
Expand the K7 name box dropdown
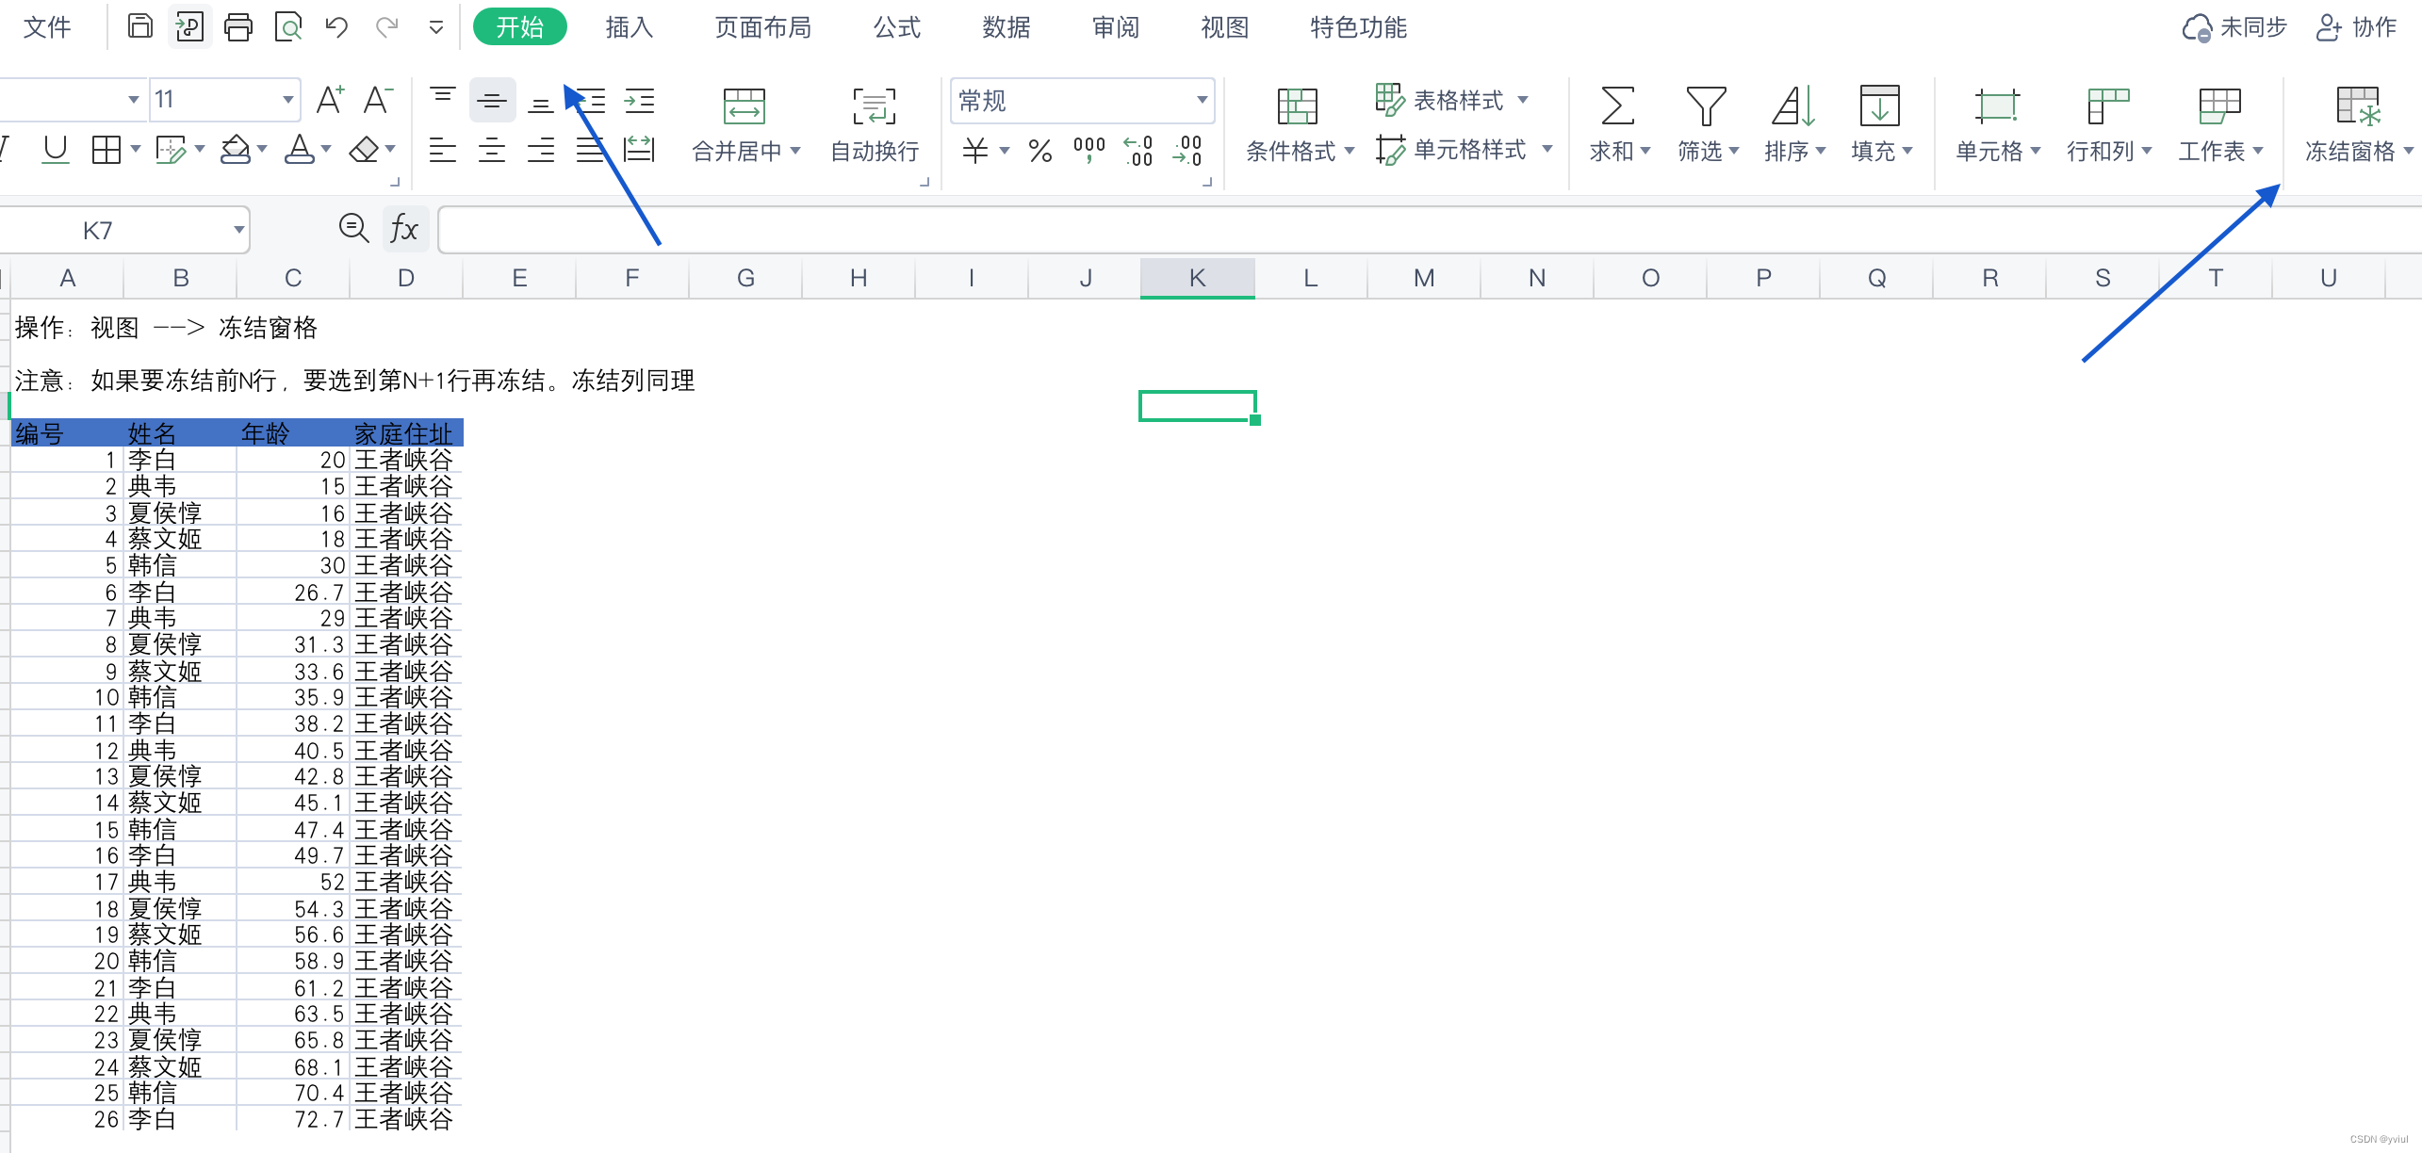click(x=238, y=230)
